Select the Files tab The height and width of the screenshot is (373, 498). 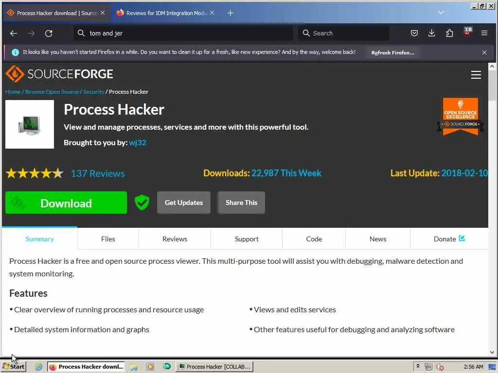(108, 239)
